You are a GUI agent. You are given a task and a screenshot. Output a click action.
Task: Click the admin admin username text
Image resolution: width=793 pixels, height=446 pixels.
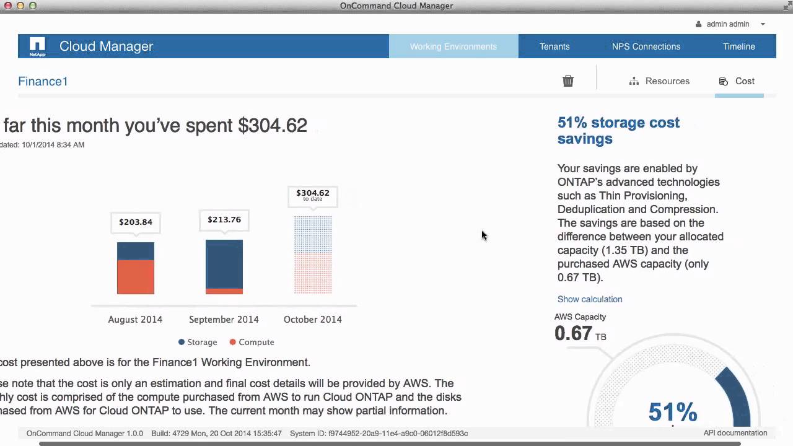(728, 24)
